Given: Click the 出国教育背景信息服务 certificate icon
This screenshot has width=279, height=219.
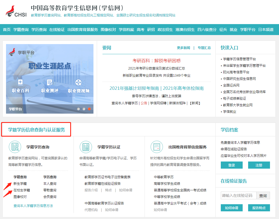Looking at the screenshot, I should click(157, 147).
